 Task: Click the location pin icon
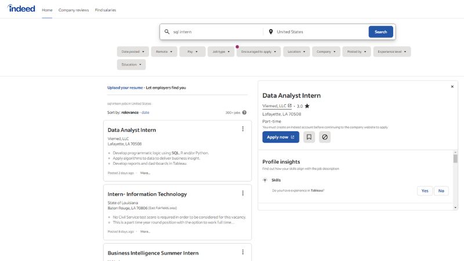coord(270,32)
